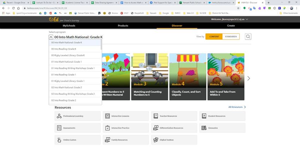Screen dimensions: 300x163
Task: Click the program dropdown list scrollbar
Action: (101, 45)
